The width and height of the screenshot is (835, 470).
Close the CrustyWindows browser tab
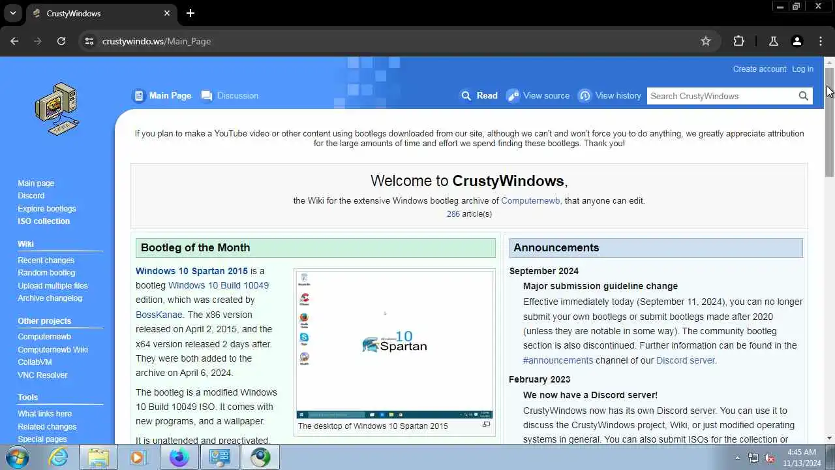pos(167,13)
